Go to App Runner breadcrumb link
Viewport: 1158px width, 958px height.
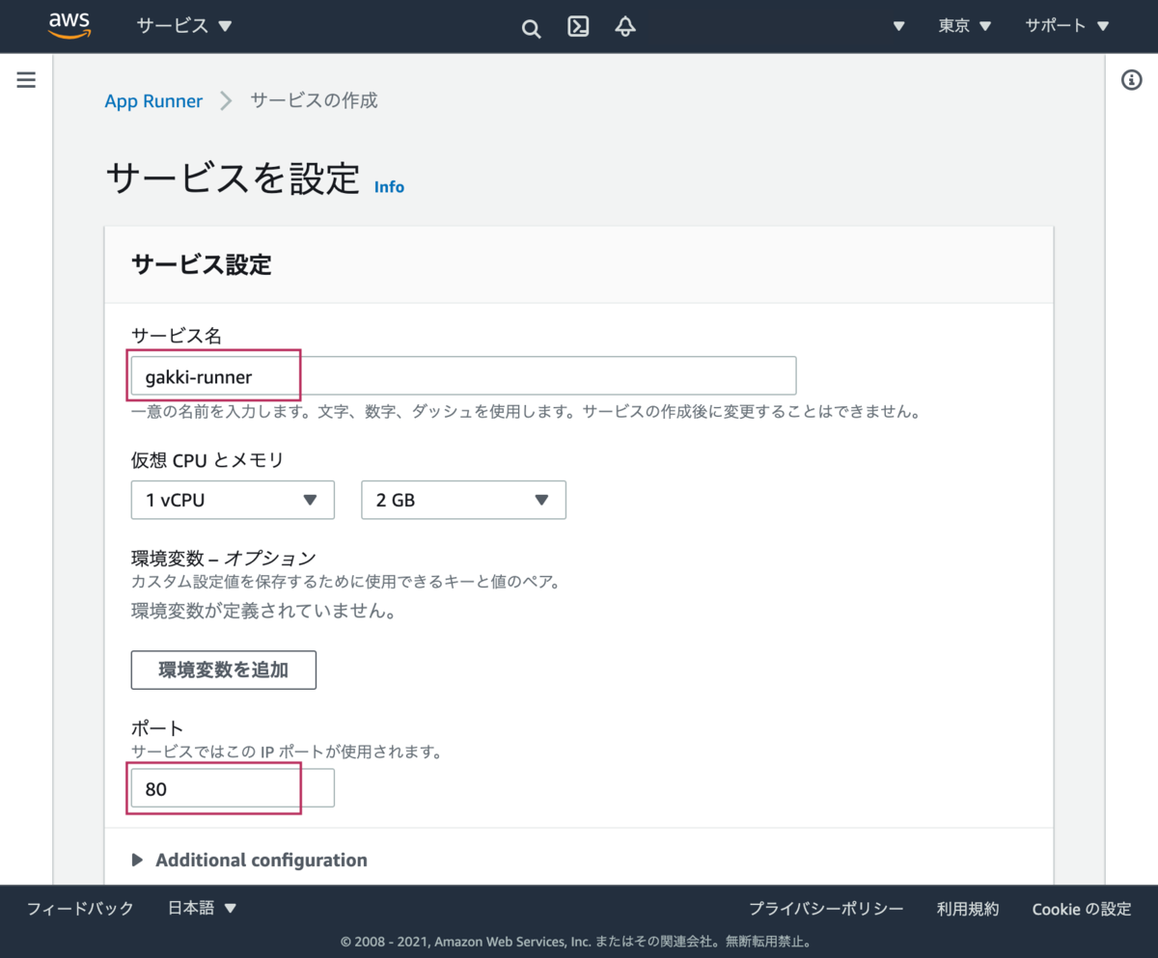tap(153, 101)
